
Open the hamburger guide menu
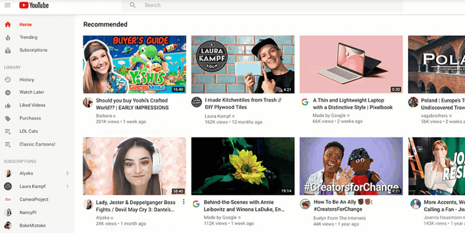[x=8, y=5]
